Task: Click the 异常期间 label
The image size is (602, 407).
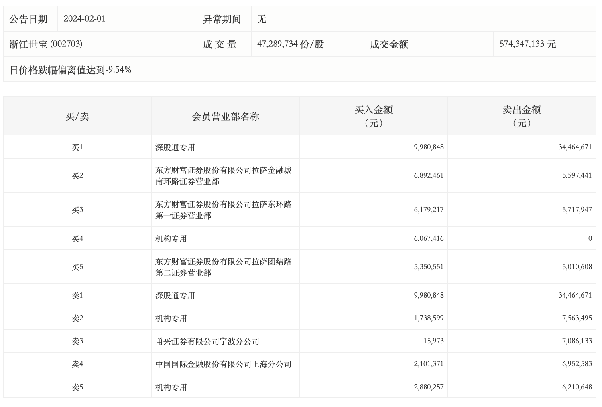Action: 222,19
